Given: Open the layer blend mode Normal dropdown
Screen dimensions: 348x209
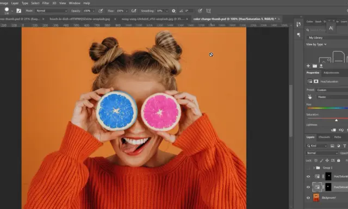Looking at the screenshot, I should point(322,153).
